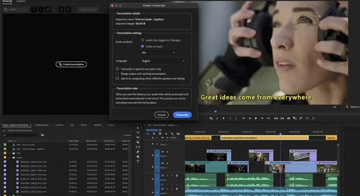Check 'Opt-in to recognizing different speakers'
This screenshot has width=360, height=196.
point(117,78)
